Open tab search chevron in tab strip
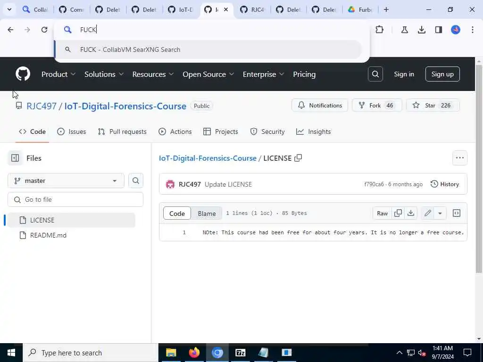The image size is (483, 362). [x=9, y=9]
